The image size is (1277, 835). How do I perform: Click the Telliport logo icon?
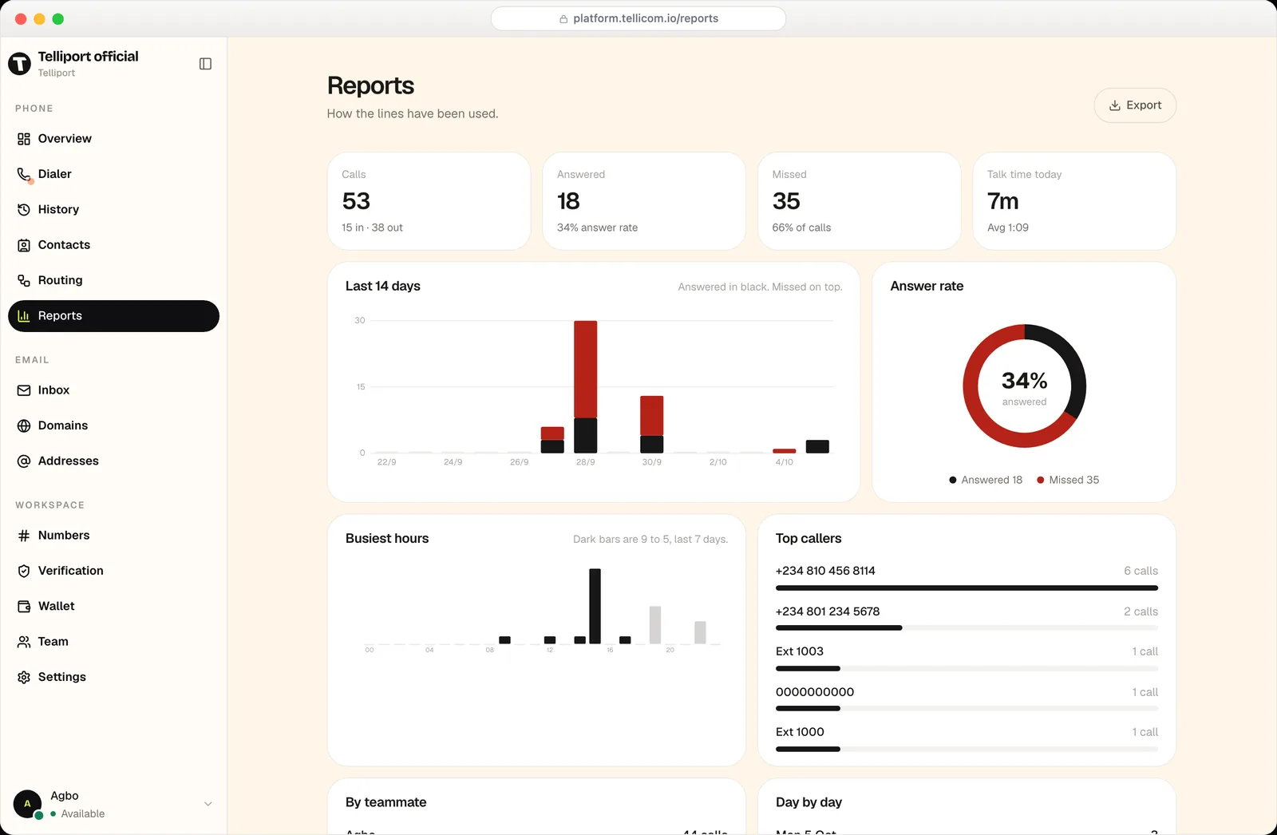(20, 64)
